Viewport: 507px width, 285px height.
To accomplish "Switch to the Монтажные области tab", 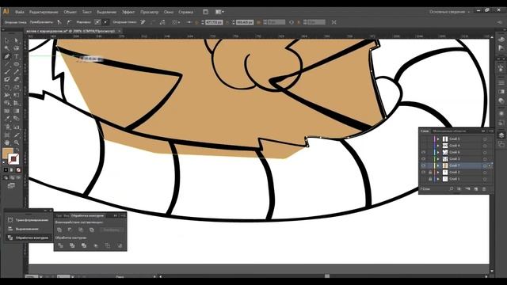I will (x=449, y=131).
